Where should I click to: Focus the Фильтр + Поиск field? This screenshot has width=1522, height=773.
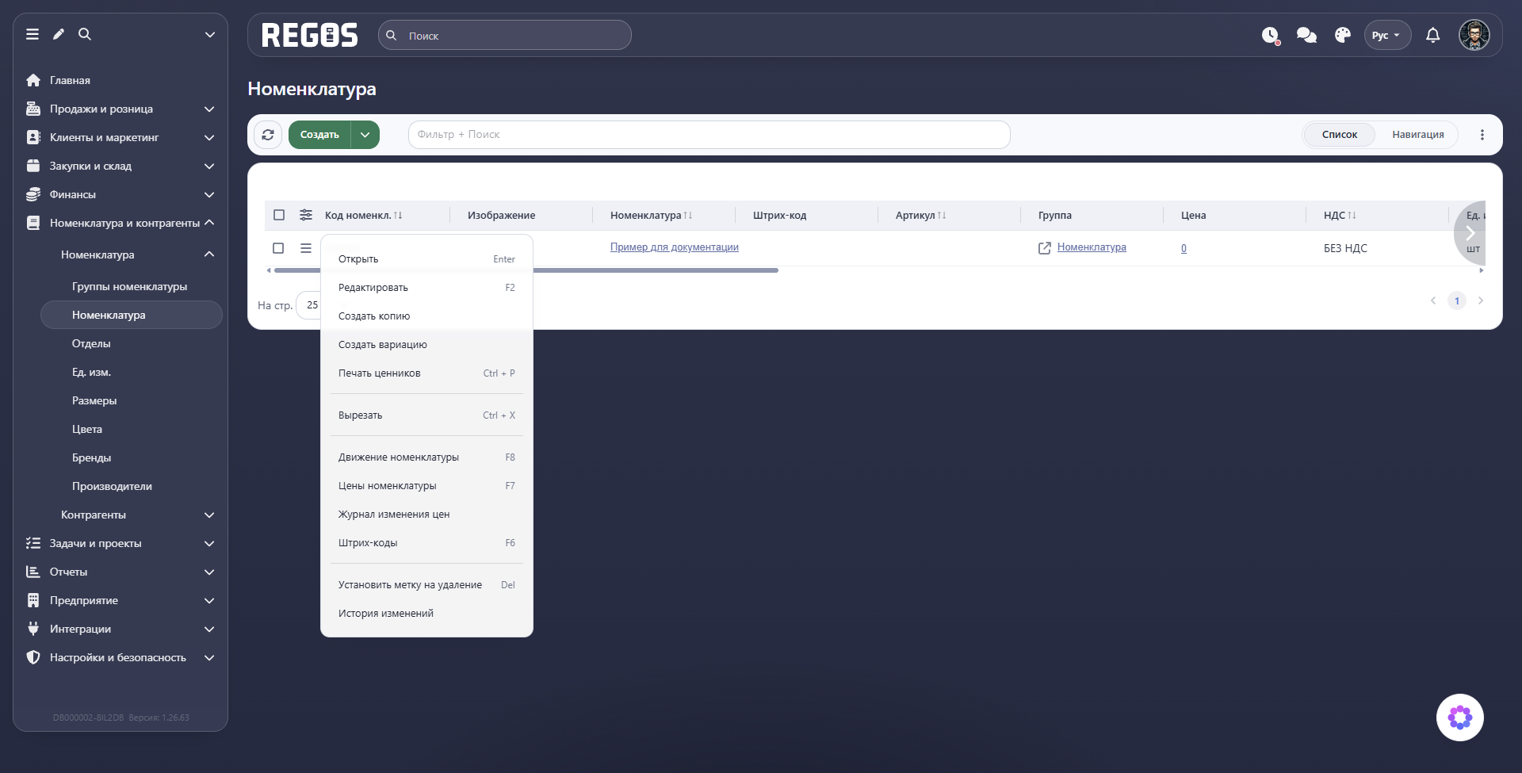click(x=709, y=135)
